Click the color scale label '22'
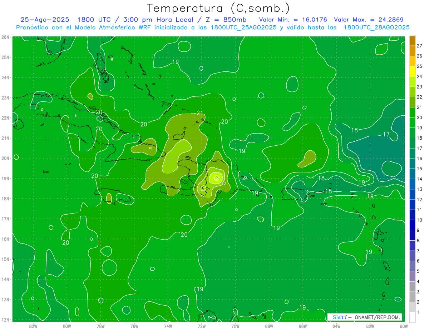 420,97
